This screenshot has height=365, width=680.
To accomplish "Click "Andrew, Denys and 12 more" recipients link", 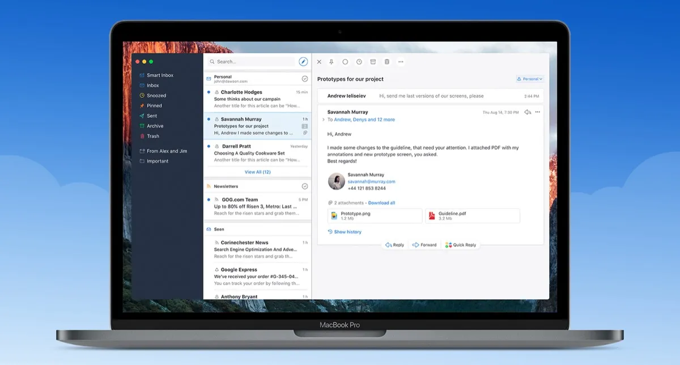I will tap(364, 120).
